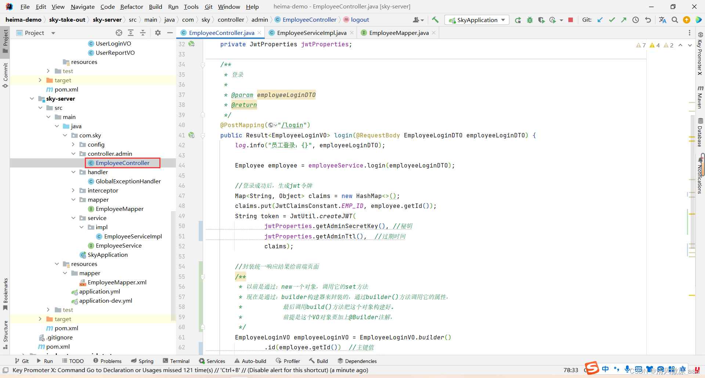Click the Project tree vertical scrollbar
This screenshot has width=705, height=378.
tap(173, 266)
